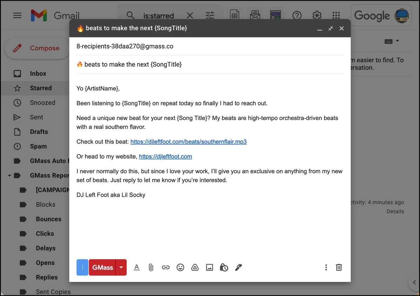Start a new message with Compose
Screen dimensions: 420x296
coord(37,48)
